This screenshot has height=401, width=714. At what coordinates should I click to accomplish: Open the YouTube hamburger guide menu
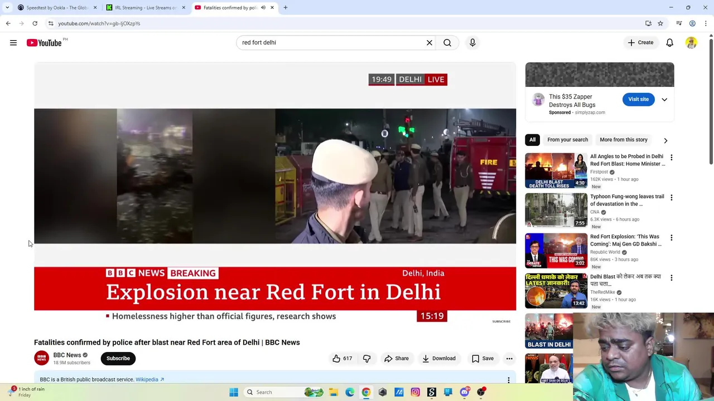tap(13, 42)
